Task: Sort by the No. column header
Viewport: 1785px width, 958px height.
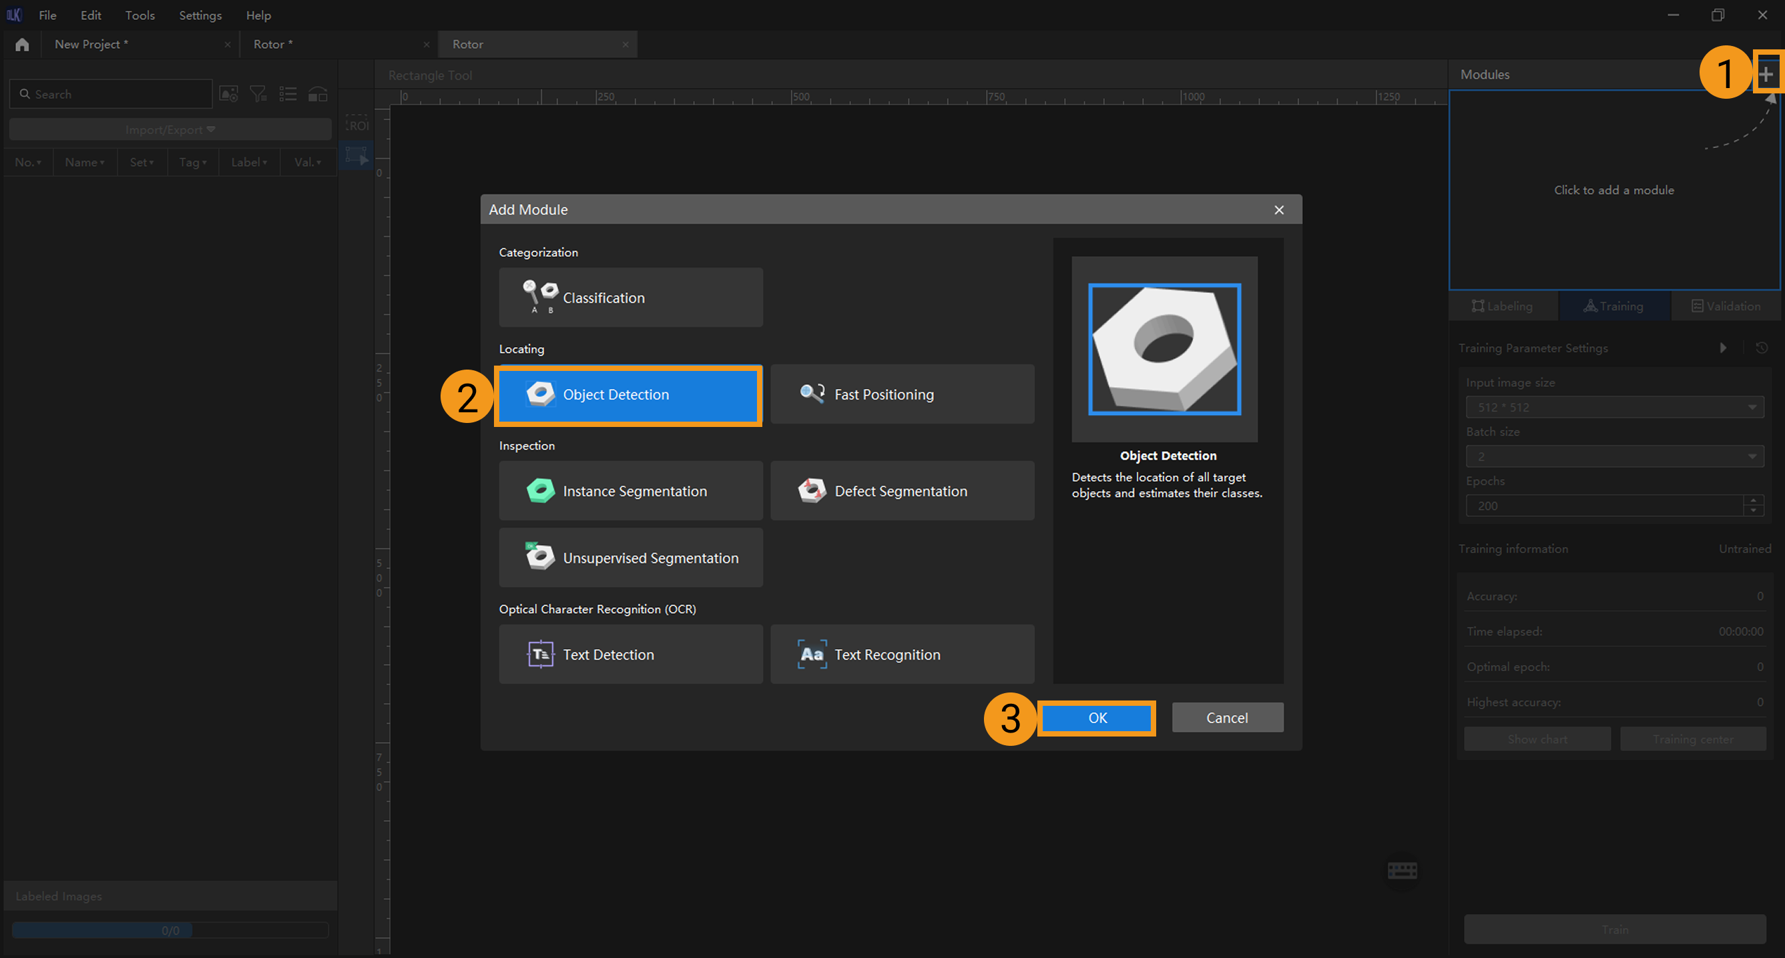Action: [28, 162]
